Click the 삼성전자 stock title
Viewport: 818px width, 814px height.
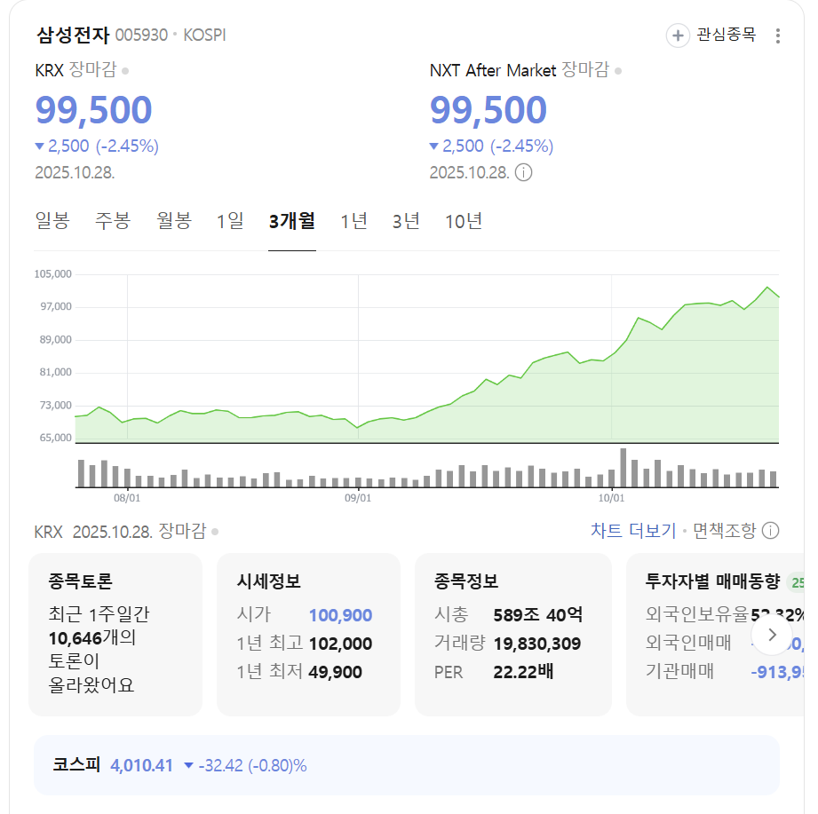coord(73,36)
